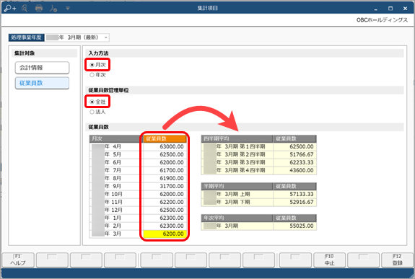Click the 4月 row label in monthly table
Screen dimensions: 415x279
[x=114, y=147]
